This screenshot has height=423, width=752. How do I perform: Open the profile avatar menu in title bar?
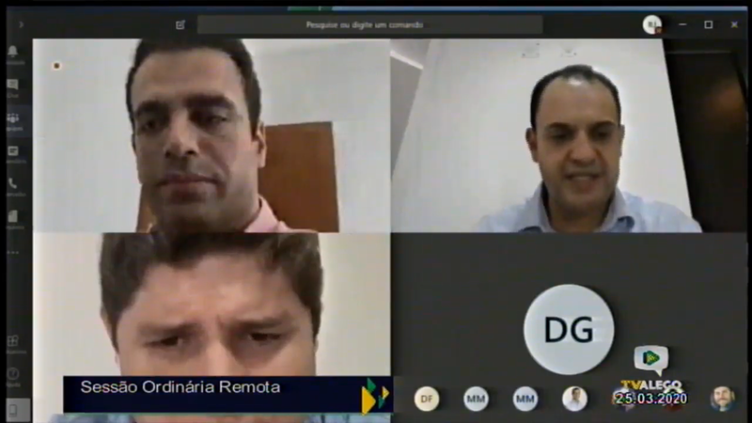[651, 24]
